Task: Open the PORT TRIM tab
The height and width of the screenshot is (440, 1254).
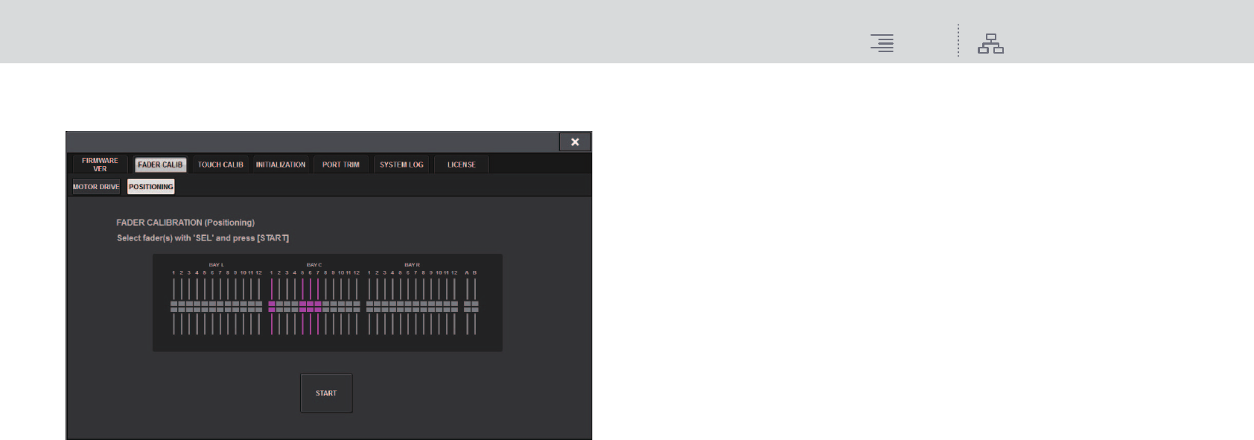Action: [341, 165]
